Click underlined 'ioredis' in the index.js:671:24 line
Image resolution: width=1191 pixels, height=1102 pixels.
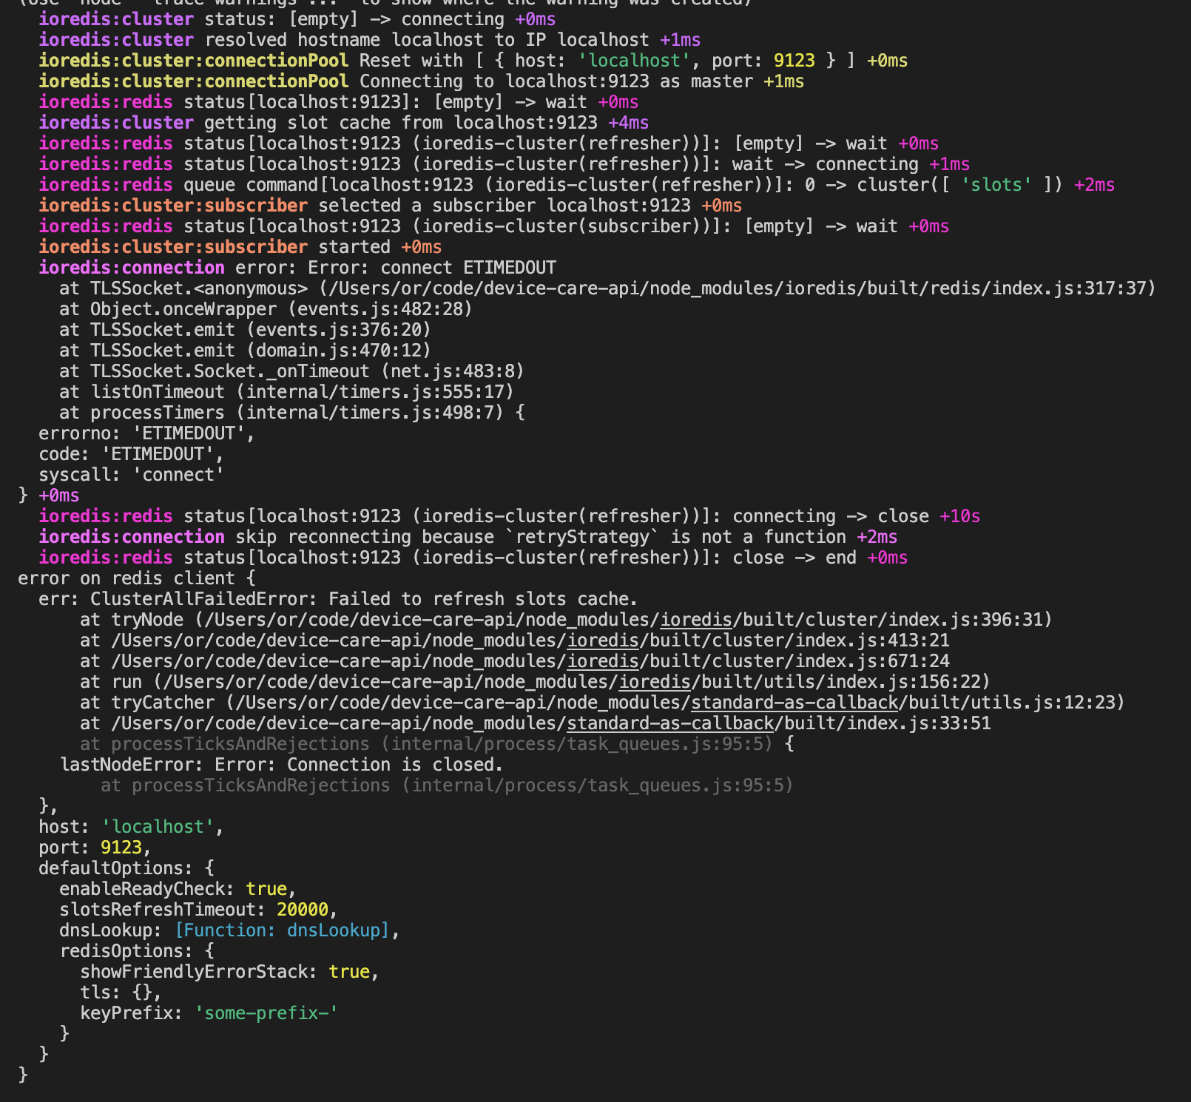[602, 661]
